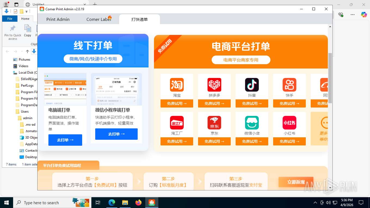Click 去打单 button under 电脑端打单
The width and height of the screenshot is (370, 208).
pyautogui.click(x=65, y=140)
